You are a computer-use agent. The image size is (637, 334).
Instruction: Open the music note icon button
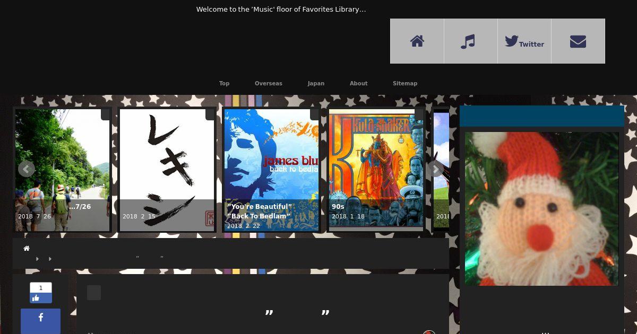(471, 41)
